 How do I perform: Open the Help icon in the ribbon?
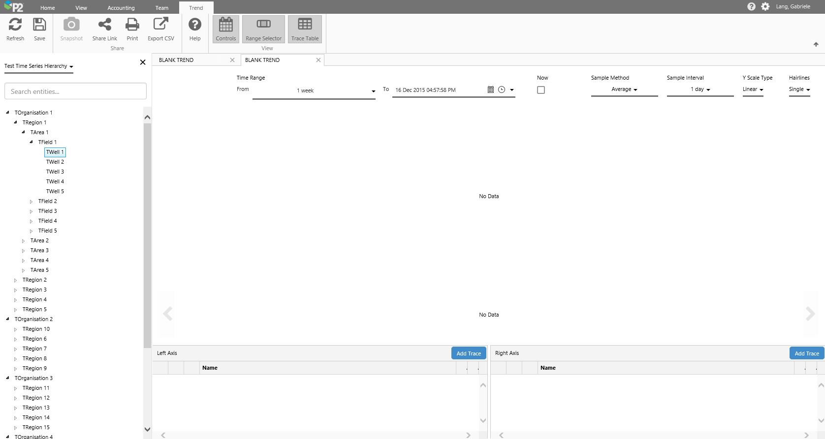coord(195,29)
